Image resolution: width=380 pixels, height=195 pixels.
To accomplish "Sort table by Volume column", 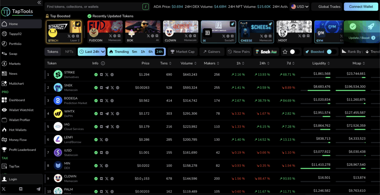I will point(188,63).
